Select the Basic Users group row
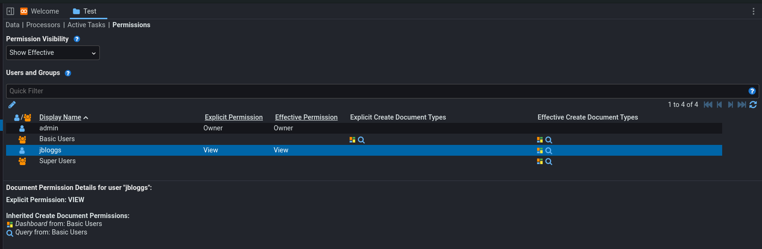 pyautogui.click(x=57, y=139)
